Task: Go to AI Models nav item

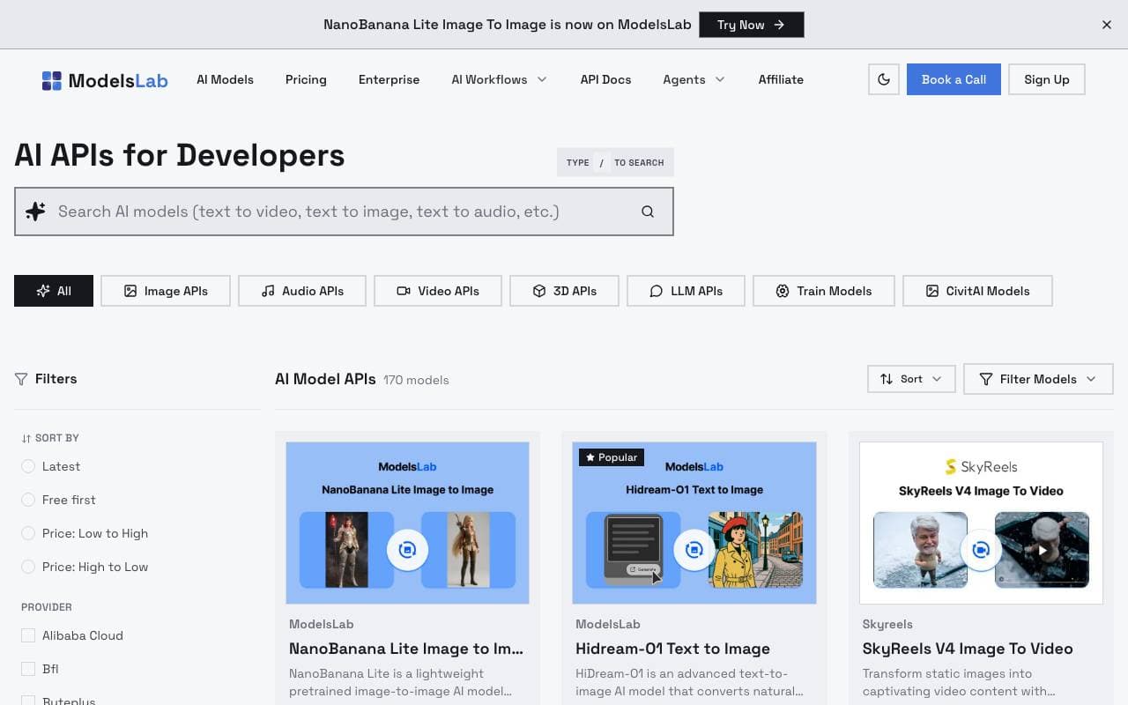Action: (x=225, y=79)
